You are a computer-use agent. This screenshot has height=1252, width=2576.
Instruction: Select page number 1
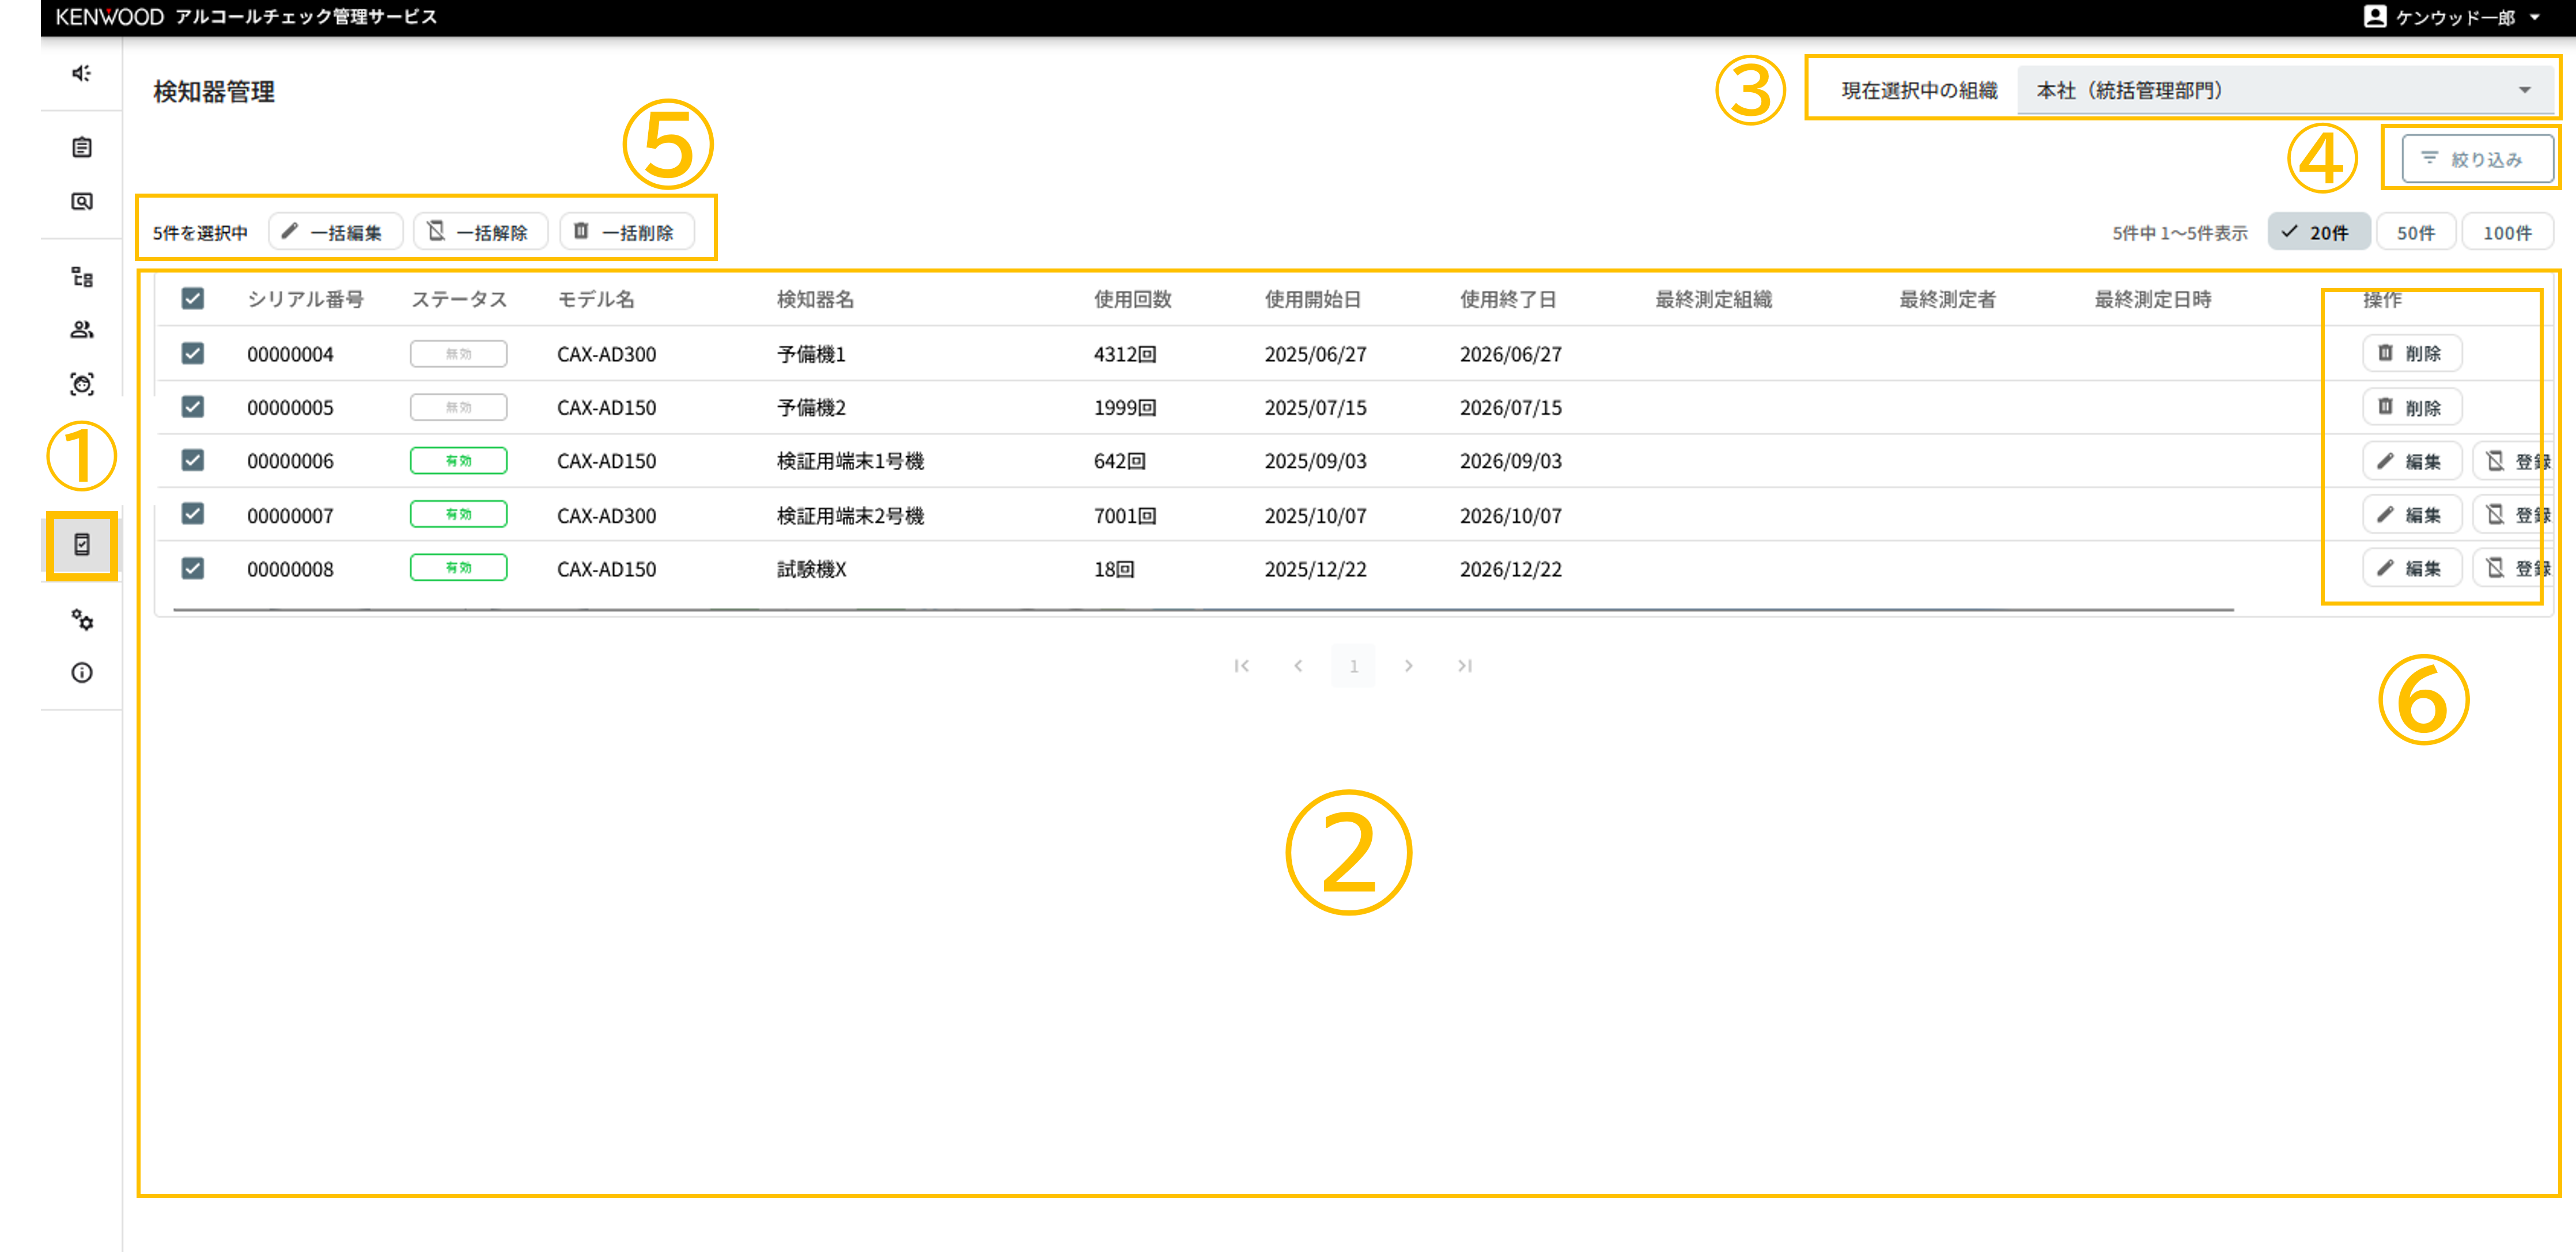[1353, 666]
